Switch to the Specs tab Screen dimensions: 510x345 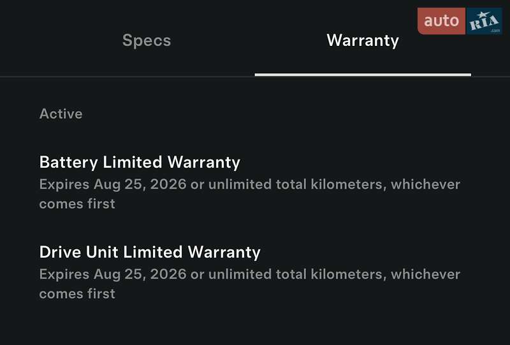coord(147,41)
